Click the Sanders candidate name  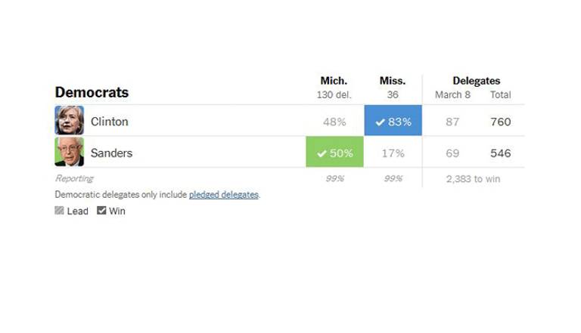click(x=111, y=153)
